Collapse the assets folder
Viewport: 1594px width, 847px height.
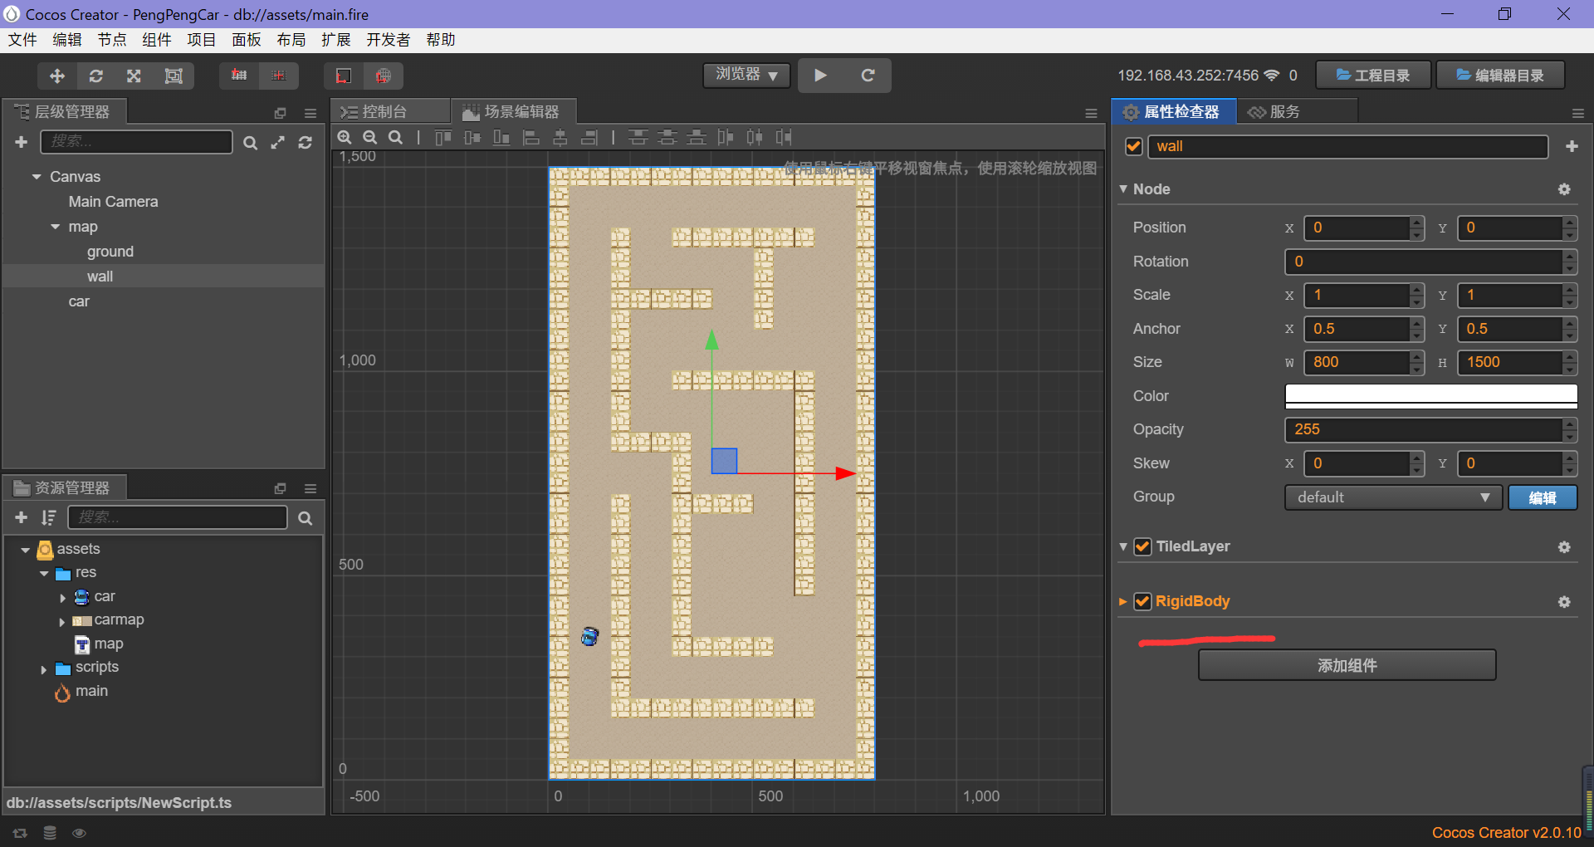click(25, 550)
